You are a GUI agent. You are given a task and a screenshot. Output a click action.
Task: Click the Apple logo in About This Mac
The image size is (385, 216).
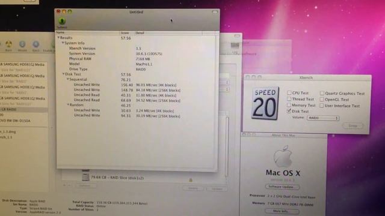[x=283, y=156]
